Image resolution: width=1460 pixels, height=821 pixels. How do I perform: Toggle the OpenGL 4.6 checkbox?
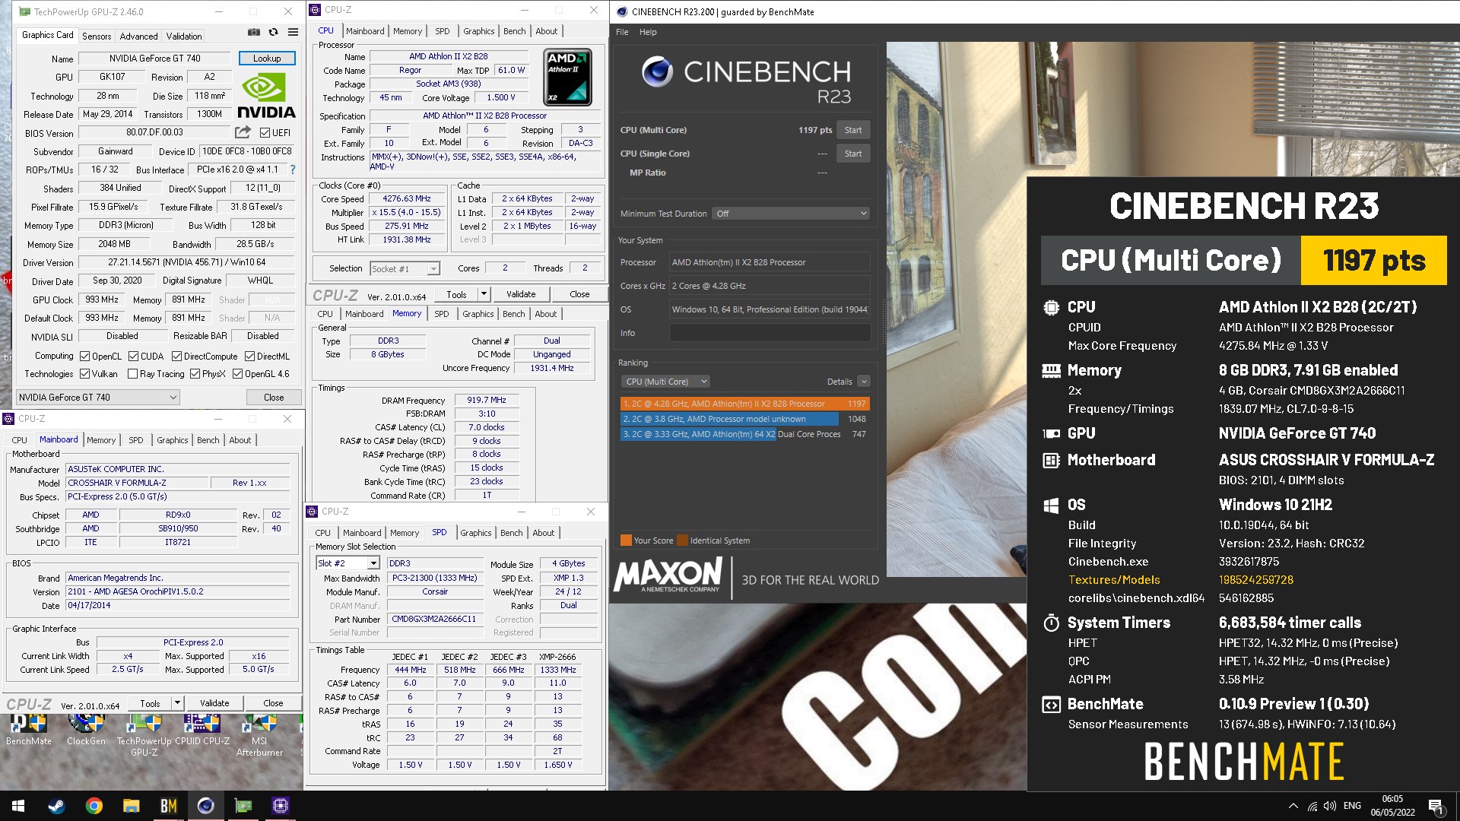pos(237,373)
